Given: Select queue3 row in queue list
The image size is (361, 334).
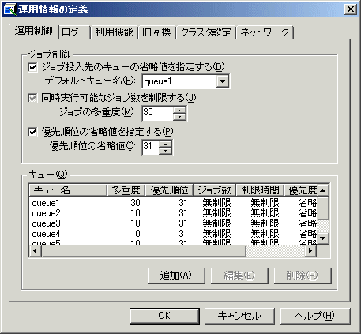Looking at the screenshot, I should pyautogui.click(x=173, y=223).
